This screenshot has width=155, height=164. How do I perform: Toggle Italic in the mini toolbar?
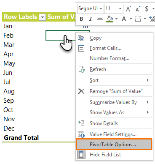(x=91, y=19)
